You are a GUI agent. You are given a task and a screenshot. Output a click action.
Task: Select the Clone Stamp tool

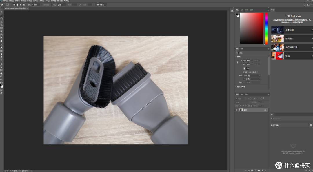pos(1,41)
